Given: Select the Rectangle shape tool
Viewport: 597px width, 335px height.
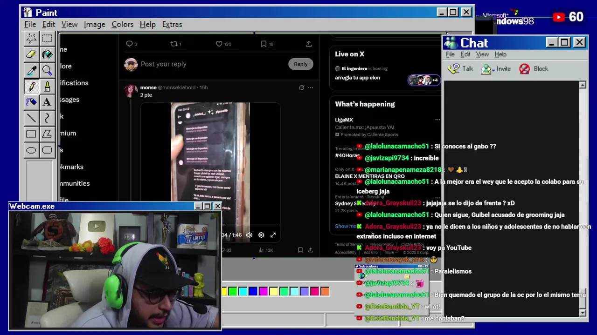Looking at the screenshot, I should point(31,134).
